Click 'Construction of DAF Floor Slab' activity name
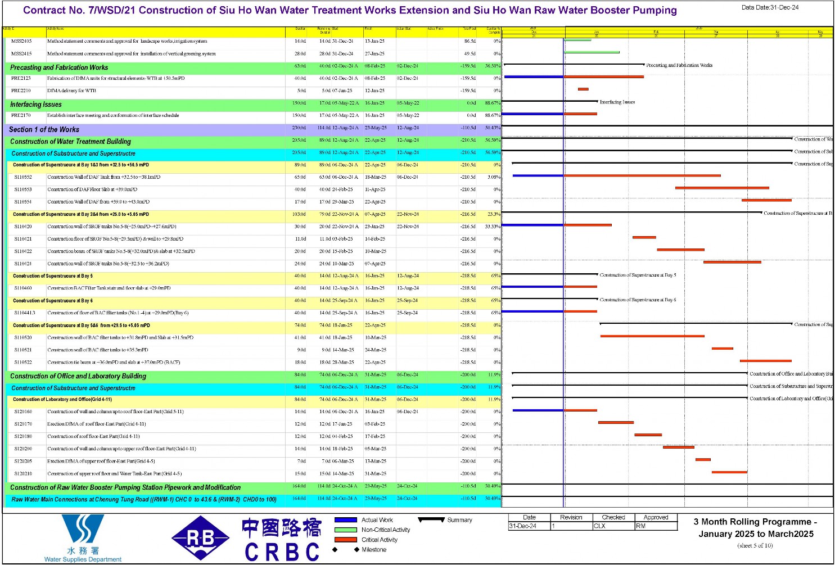835x565 pixels. point(92,189)
